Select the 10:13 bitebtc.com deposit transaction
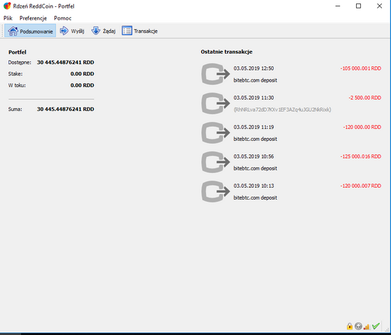391x335 pixels. (x=291, y=192)
